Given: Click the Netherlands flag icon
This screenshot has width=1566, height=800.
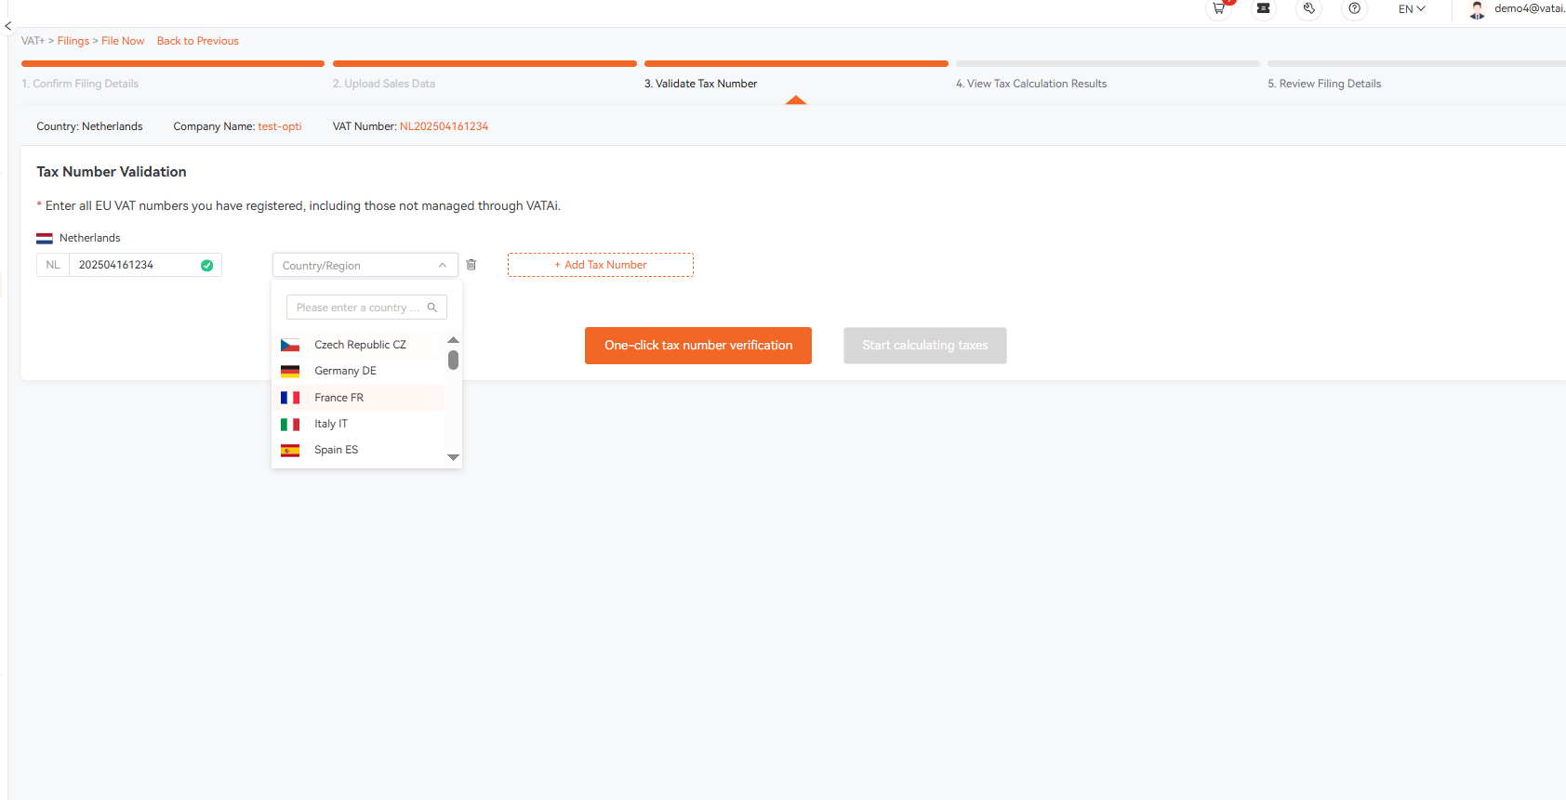Looking at the screenshot, I should [x=45, y=239].
